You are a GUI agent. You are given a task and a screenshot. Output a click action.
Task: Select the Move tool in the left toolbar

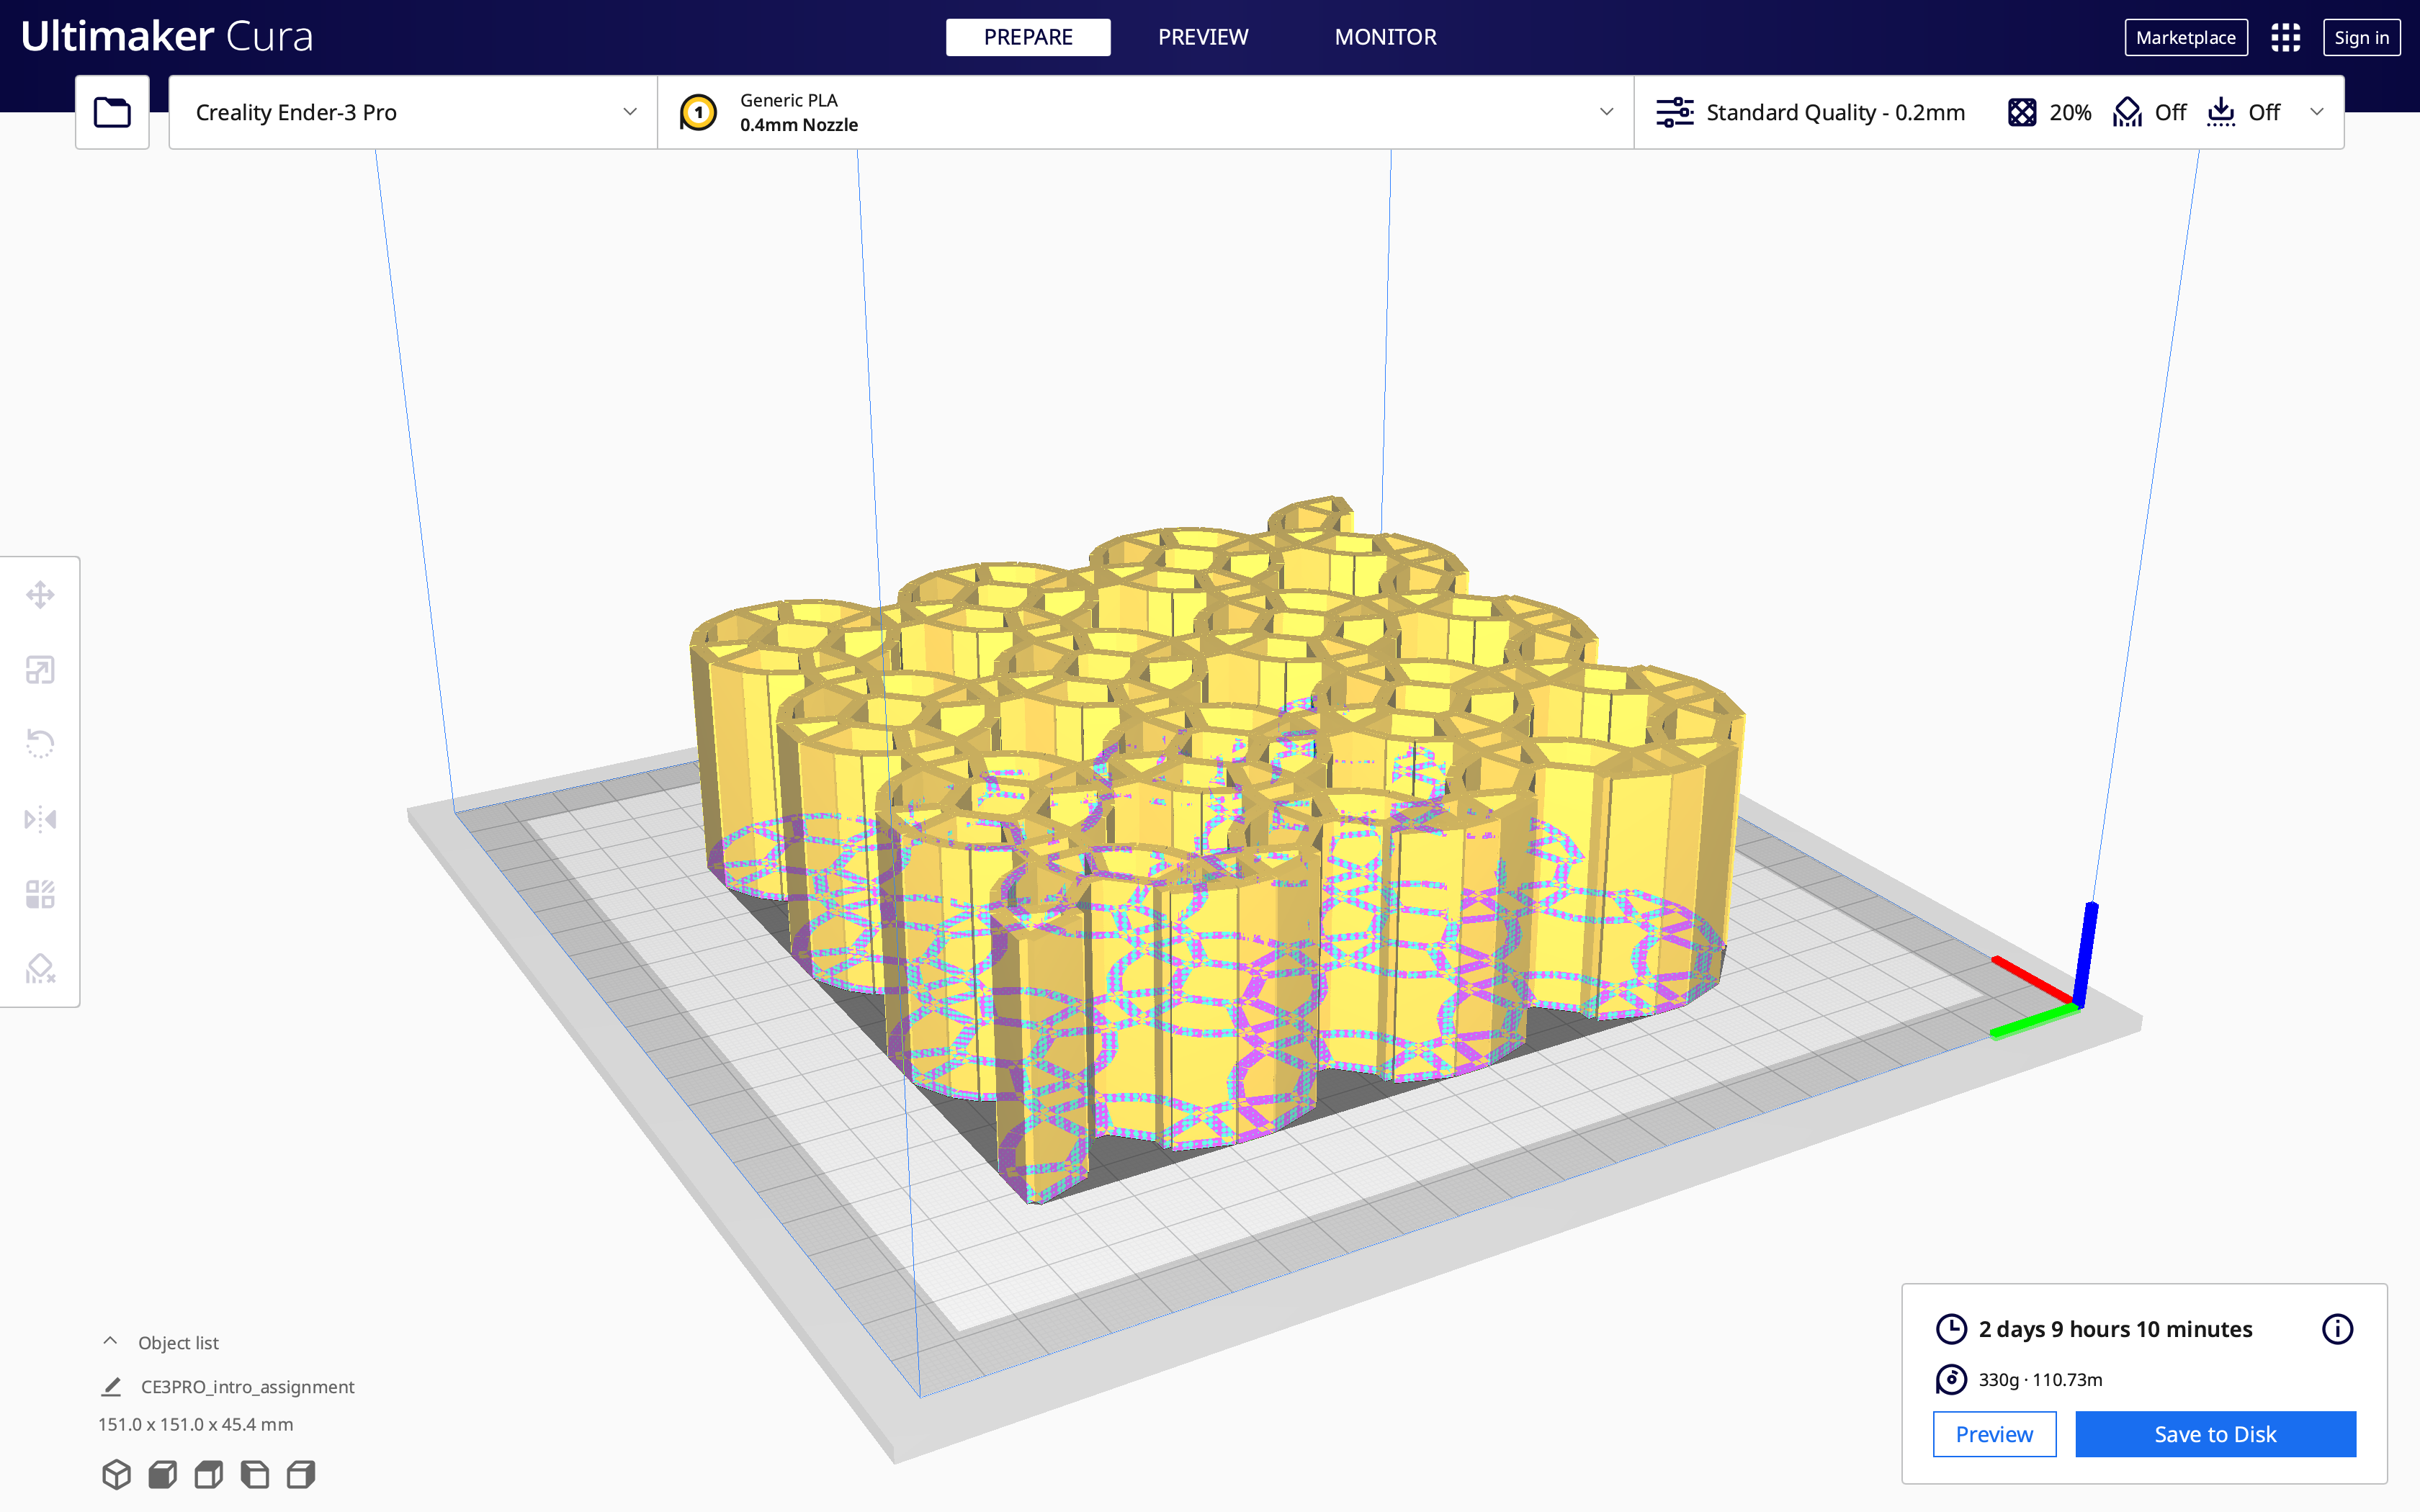click(x=40, y=595)
